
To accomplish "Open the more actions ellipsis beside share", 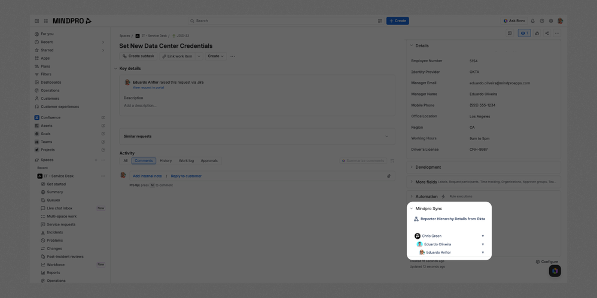I will click(557, 33).
